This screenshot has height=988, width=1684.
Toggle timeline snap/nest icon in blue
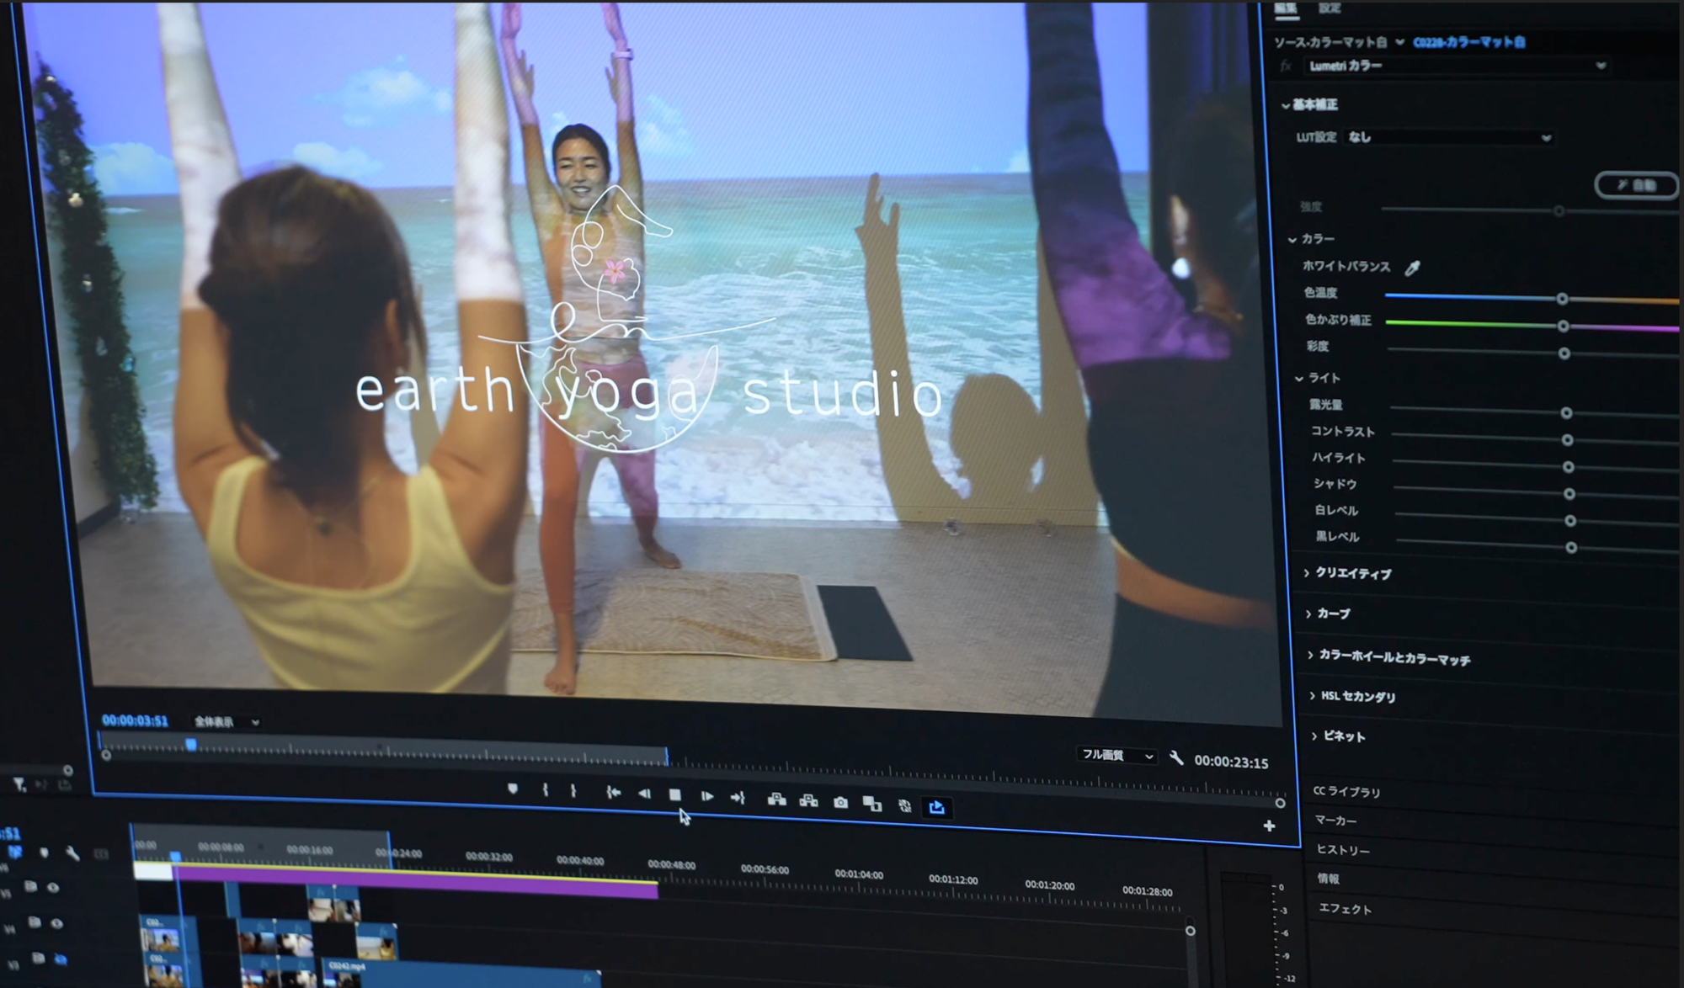point(14,852)
